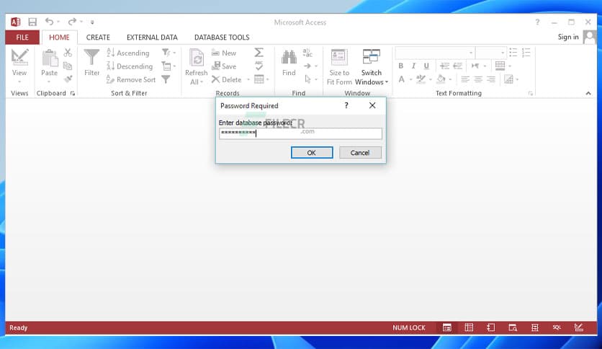Open the font name combo box
The width and height of the screenshot is (602, 349).
[x=435, y=52]
